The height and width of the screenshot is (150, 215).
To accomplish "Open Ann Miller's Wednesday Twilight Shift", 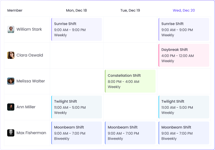I will tap(184, 107).
